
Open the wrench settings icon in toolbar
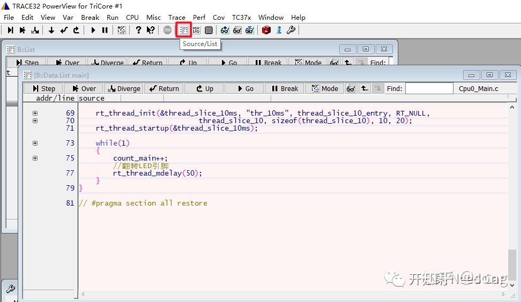pos(291,30)
